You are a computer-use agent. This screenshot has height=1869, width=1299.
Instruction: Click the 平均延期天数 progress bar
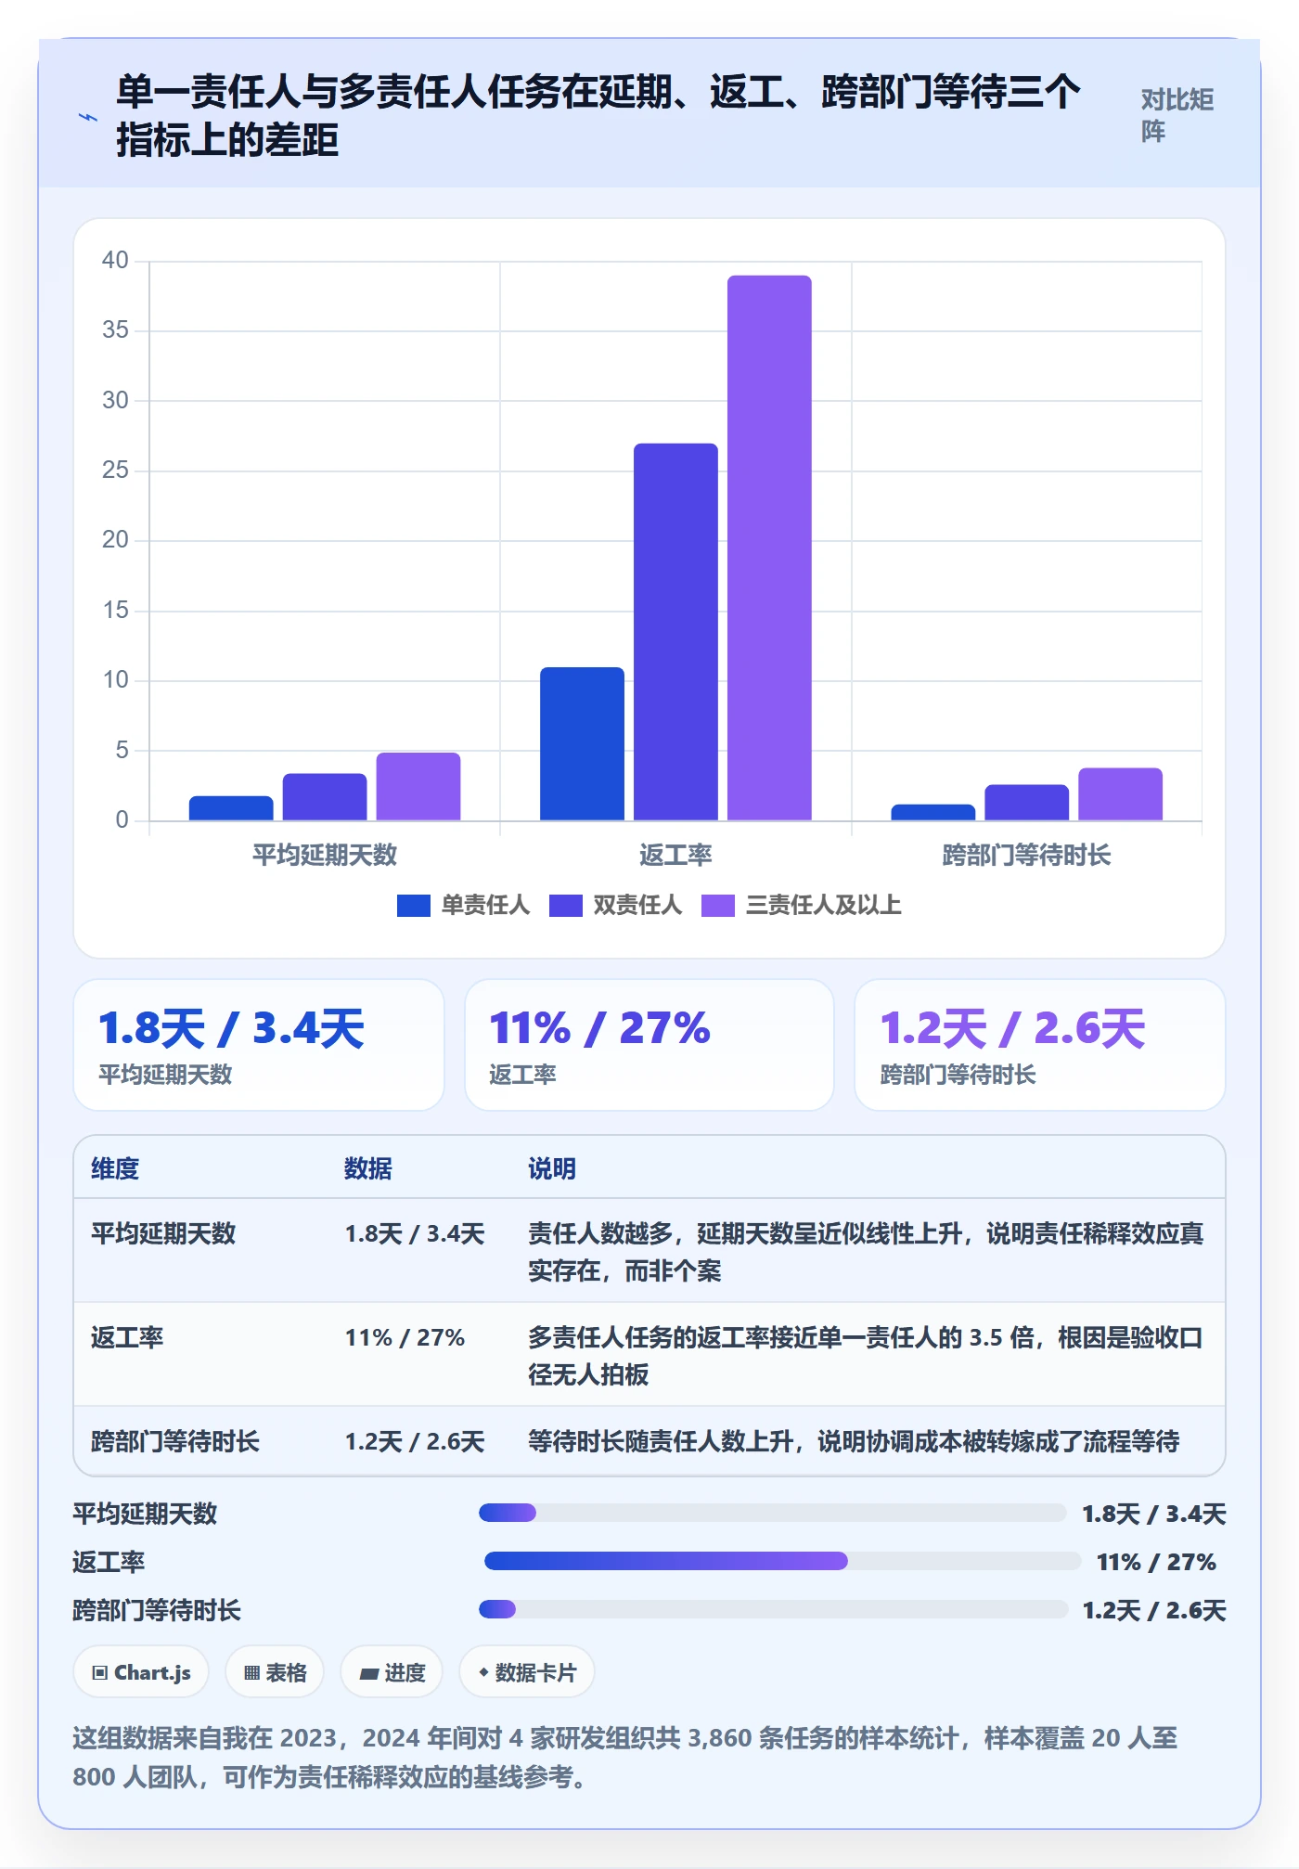click(772, 1513)
